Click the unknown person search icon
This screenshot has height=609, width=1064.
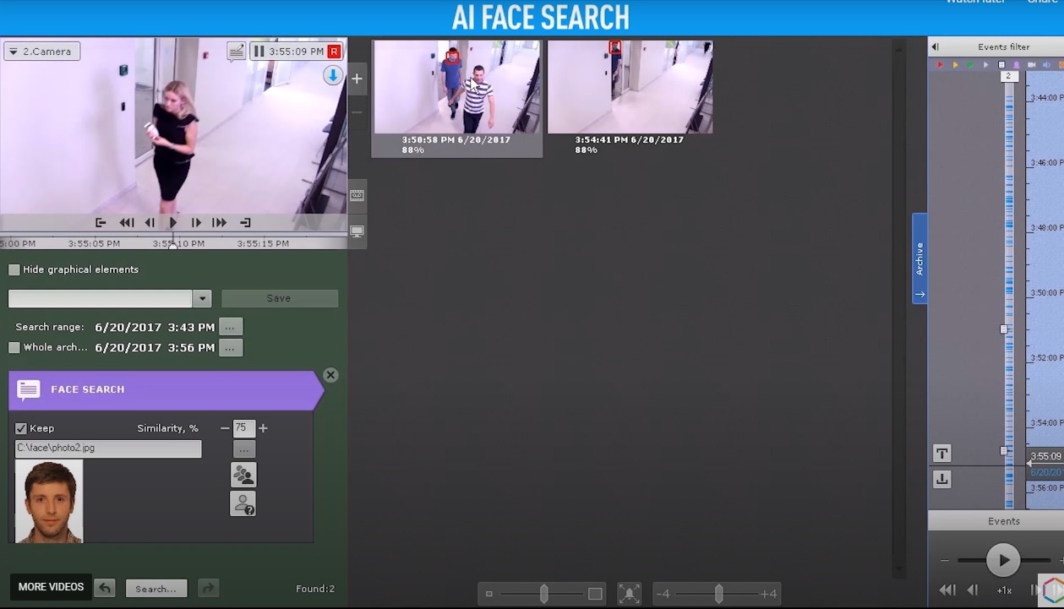[243, 504]
